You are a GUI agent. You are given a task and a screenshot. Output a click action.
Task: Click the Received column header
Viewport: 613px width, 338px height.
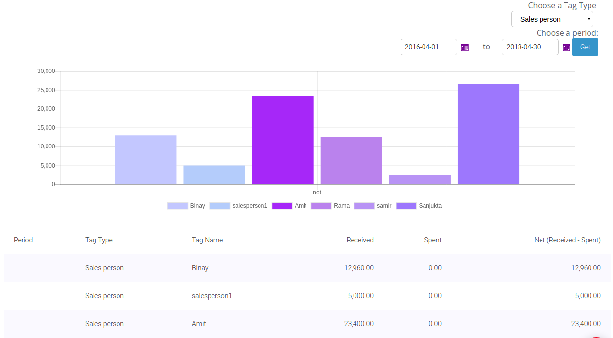tap(360, 240)
